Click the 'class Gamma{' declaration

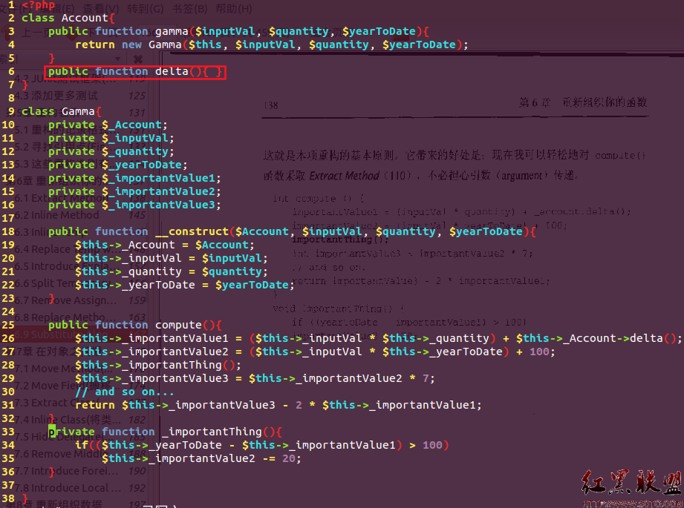pyautogui.click(x=62, y=111)
